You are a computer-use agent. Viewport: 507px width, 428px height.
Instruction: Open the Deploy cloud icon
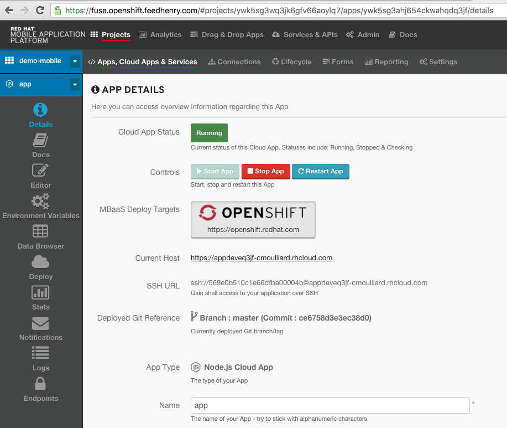(x=40, y=261)
